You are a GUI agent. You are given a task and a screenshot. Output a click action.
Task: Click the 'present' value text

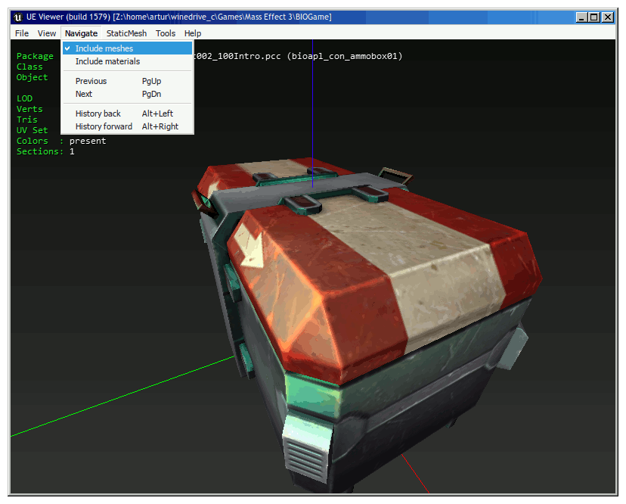[88, 141]
